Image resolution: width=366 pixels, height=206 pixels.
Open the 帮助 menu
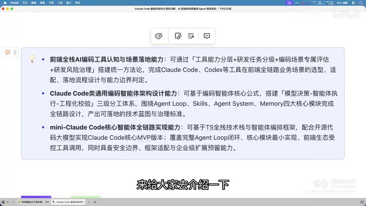(x=78, y=3)
